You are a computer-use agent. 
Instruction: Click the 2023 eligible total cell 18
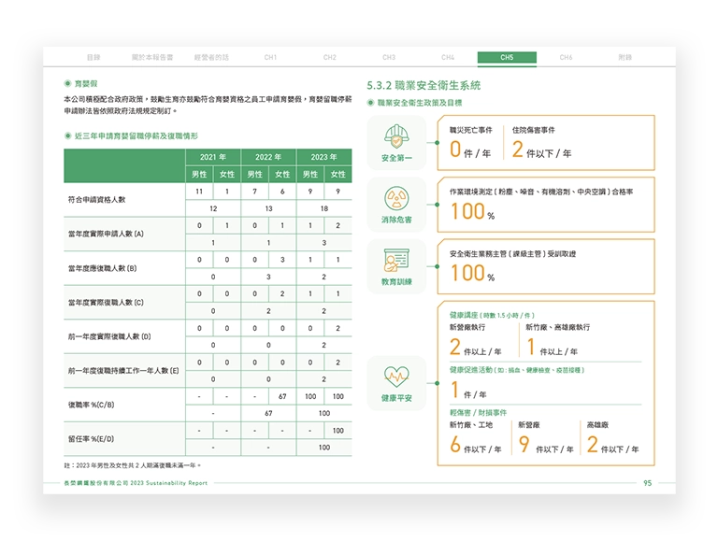tap(323, 208)
